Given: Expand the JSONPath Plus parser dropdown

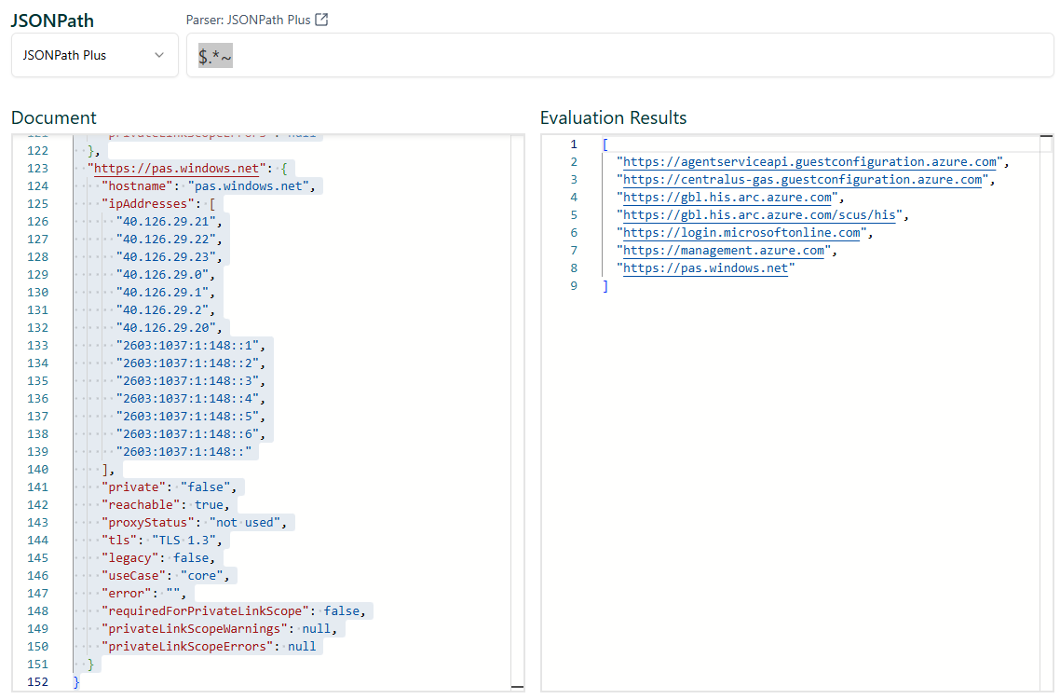Looking at the screenshot, I should click(94, 55).
